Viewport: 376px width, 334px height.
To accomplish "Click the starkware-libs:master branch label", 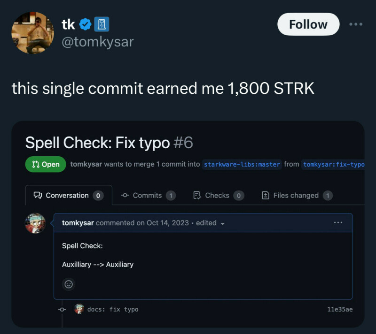I will click(x=242, y=164).
